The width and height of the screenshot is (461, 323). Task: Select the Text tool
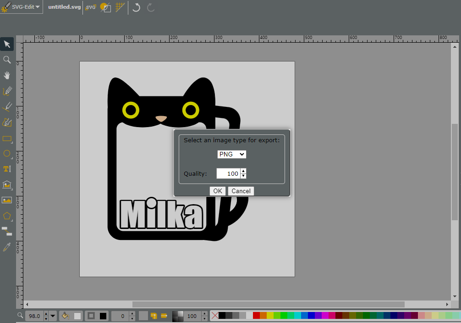click(x=7, y=169)
